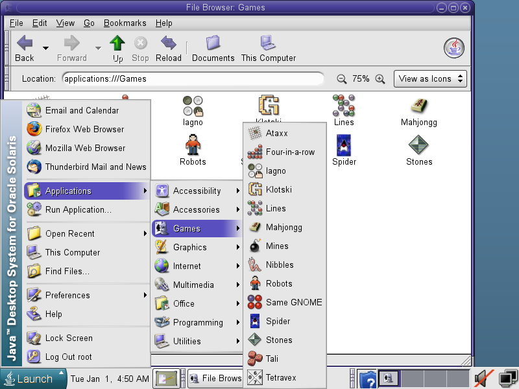Launch Tetravex from the Games submenu
Viewport: 519px width, 389px height.
pyautogui.click(x=284, y=377)
